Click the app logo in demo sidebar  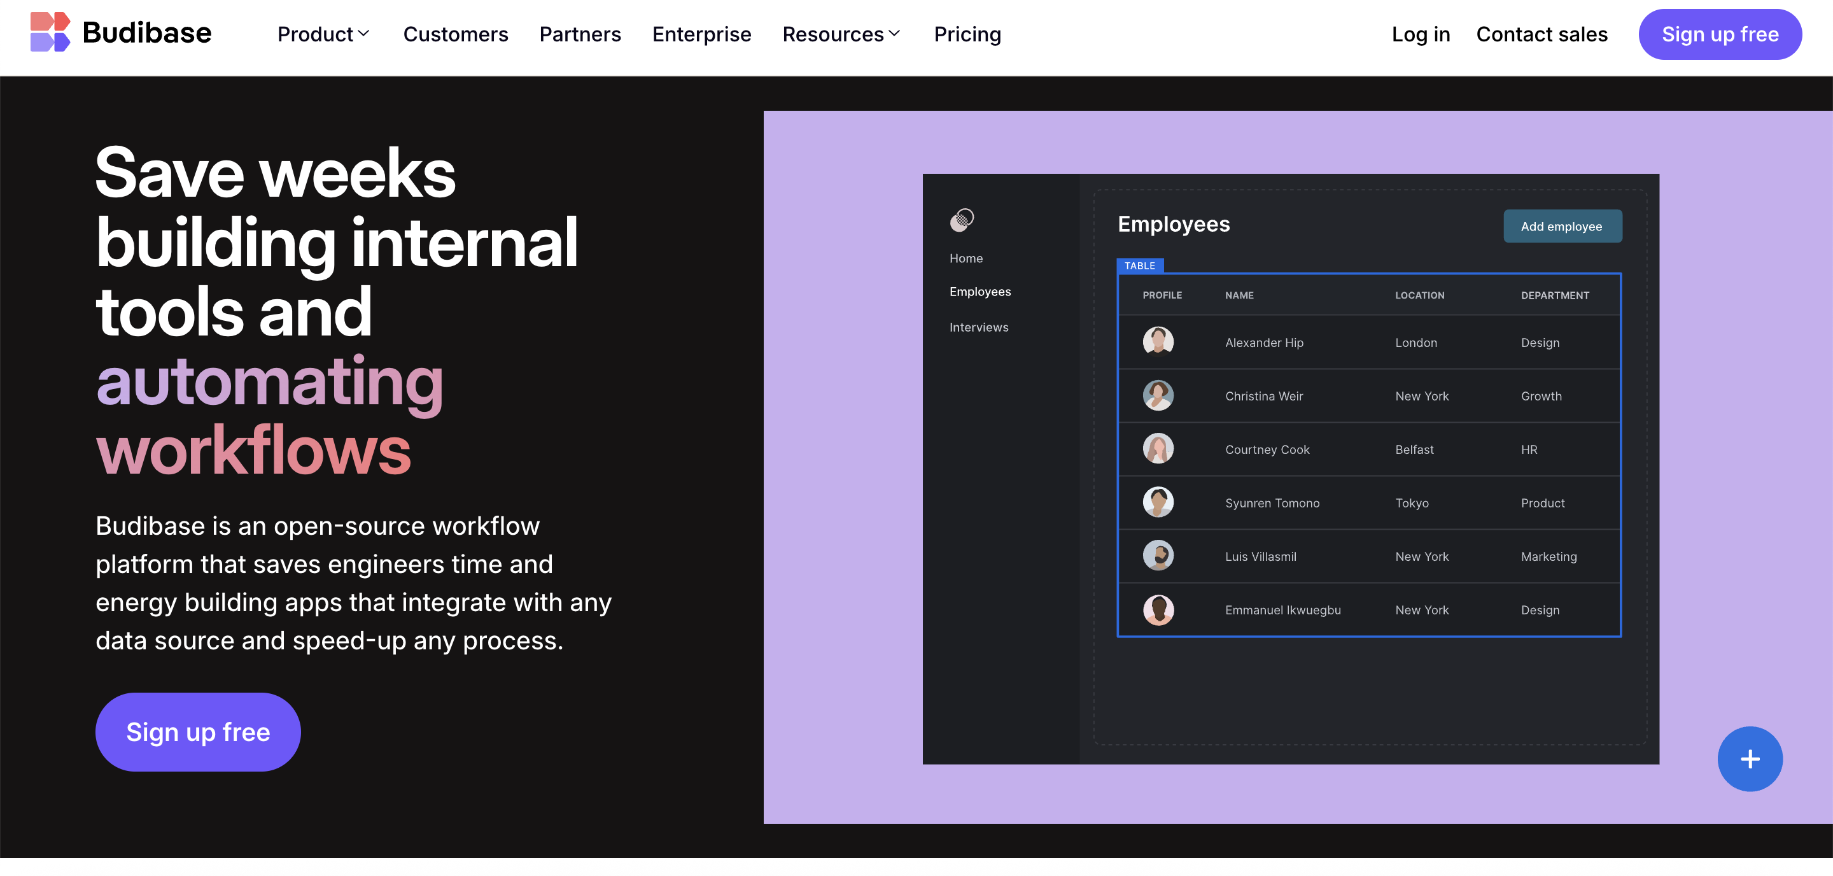[x=961, y=220]
